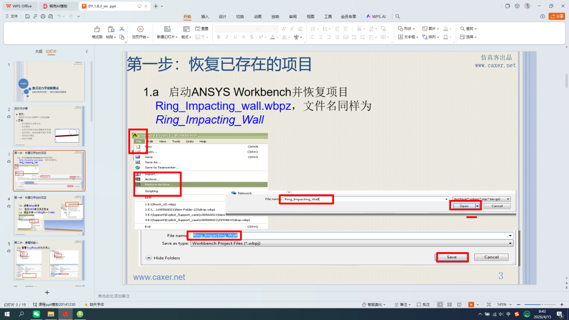Toggle text shadow (S) formatting

coord(252,37)
